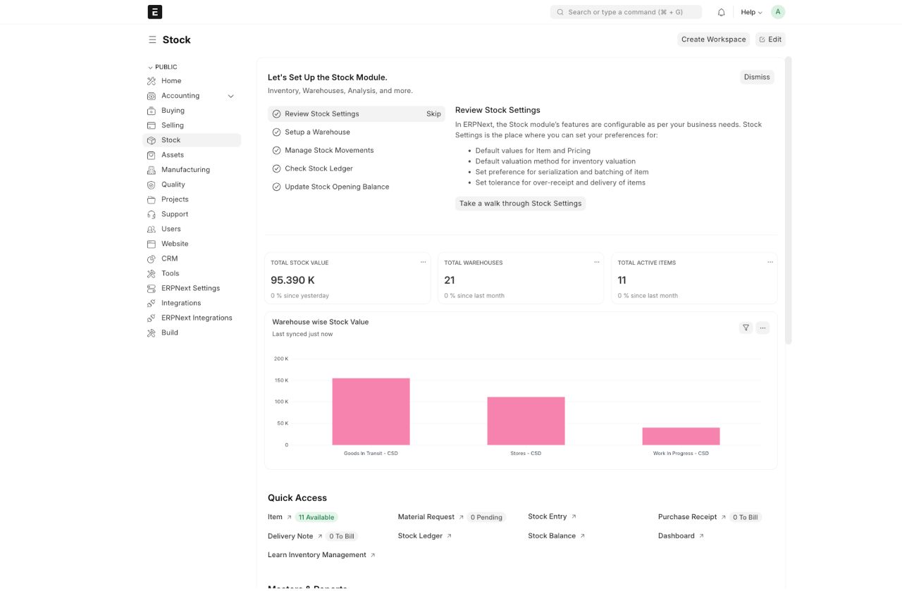This screenshot has width=902, height=591.
Task: Click the Goods In Transit pink bar
Action: pos(371,411)
